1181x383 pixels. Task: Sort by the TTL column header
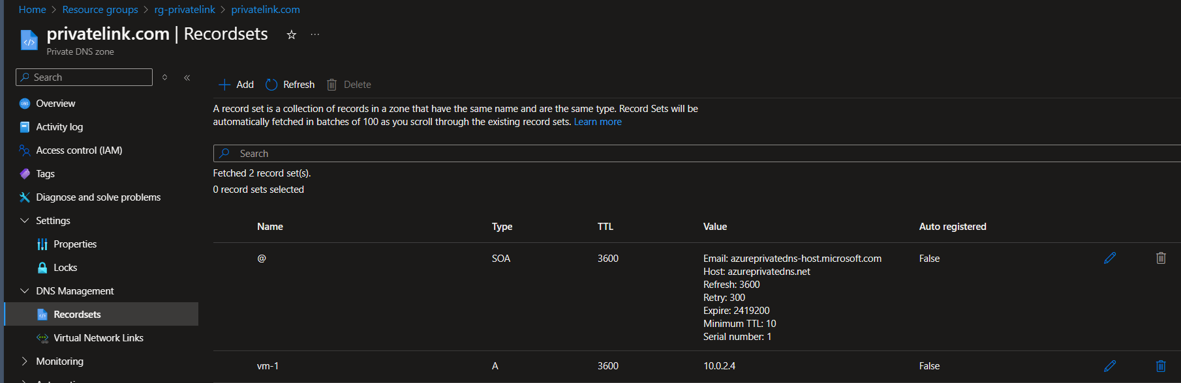pos(606,227)
